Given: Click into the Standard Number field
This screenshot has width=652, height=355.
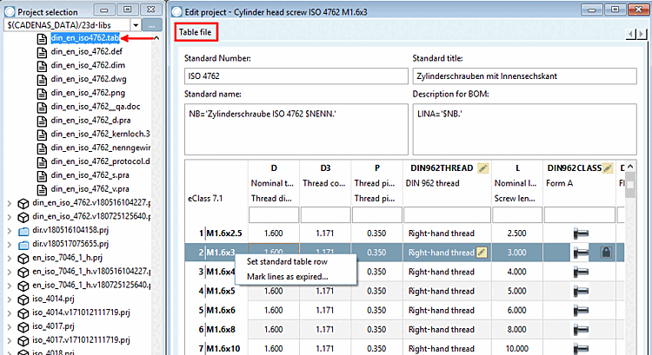Looking at the screenshot, I should [x=296, y=76].
